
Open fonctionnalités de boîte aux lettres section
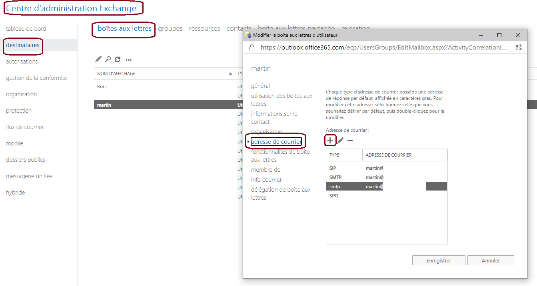[280, 156]
